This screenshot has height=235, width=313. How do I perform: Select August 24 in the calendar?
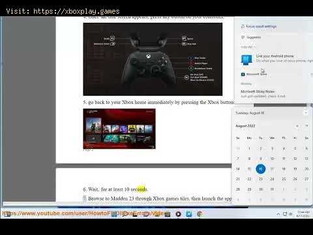272,179
